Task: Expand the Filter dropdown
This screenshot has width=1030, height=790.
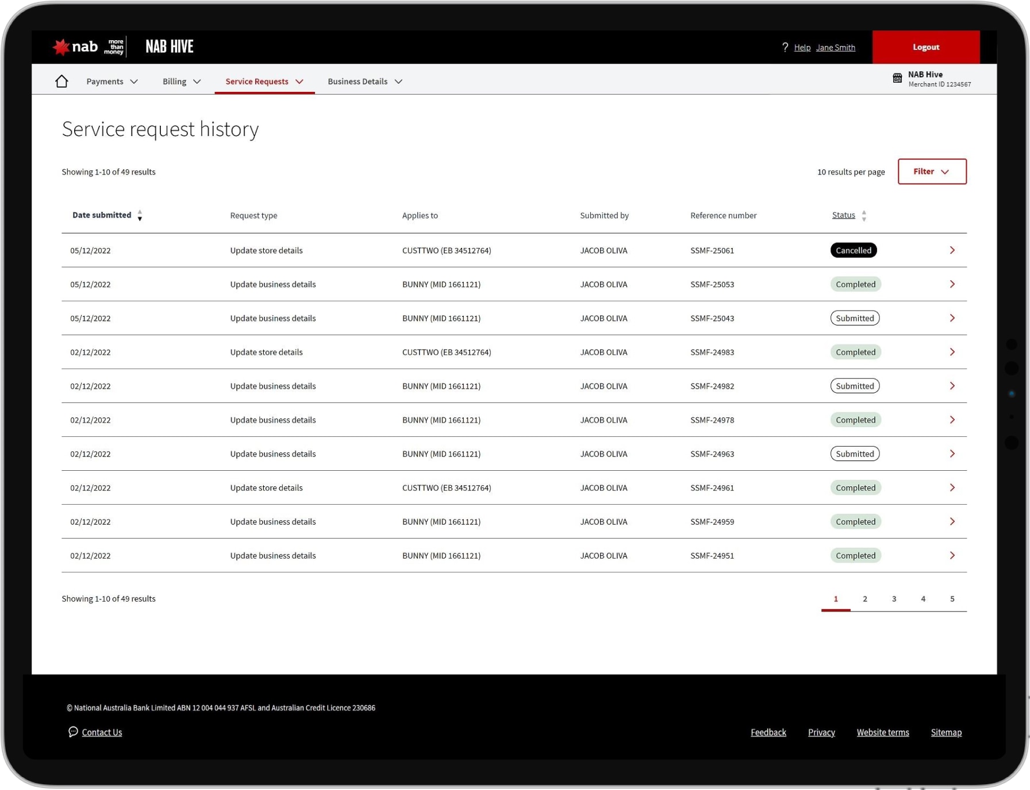Action: click(932, 172)
